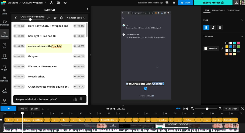Click the thumbs down feedback icon
This screenshot has height=133, width=245.
[x=81, y=99]
